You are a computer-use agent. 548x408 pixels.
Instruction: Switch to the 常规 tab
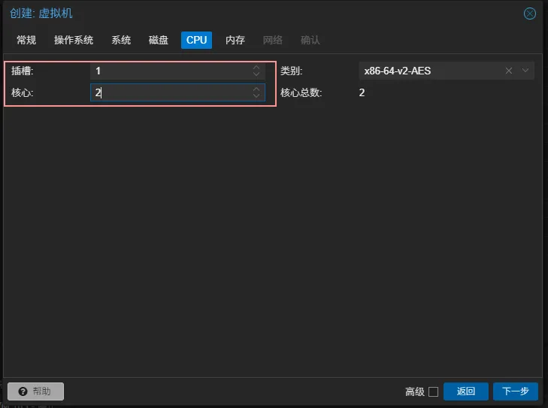pyautogui.click(x=26, y=40)
